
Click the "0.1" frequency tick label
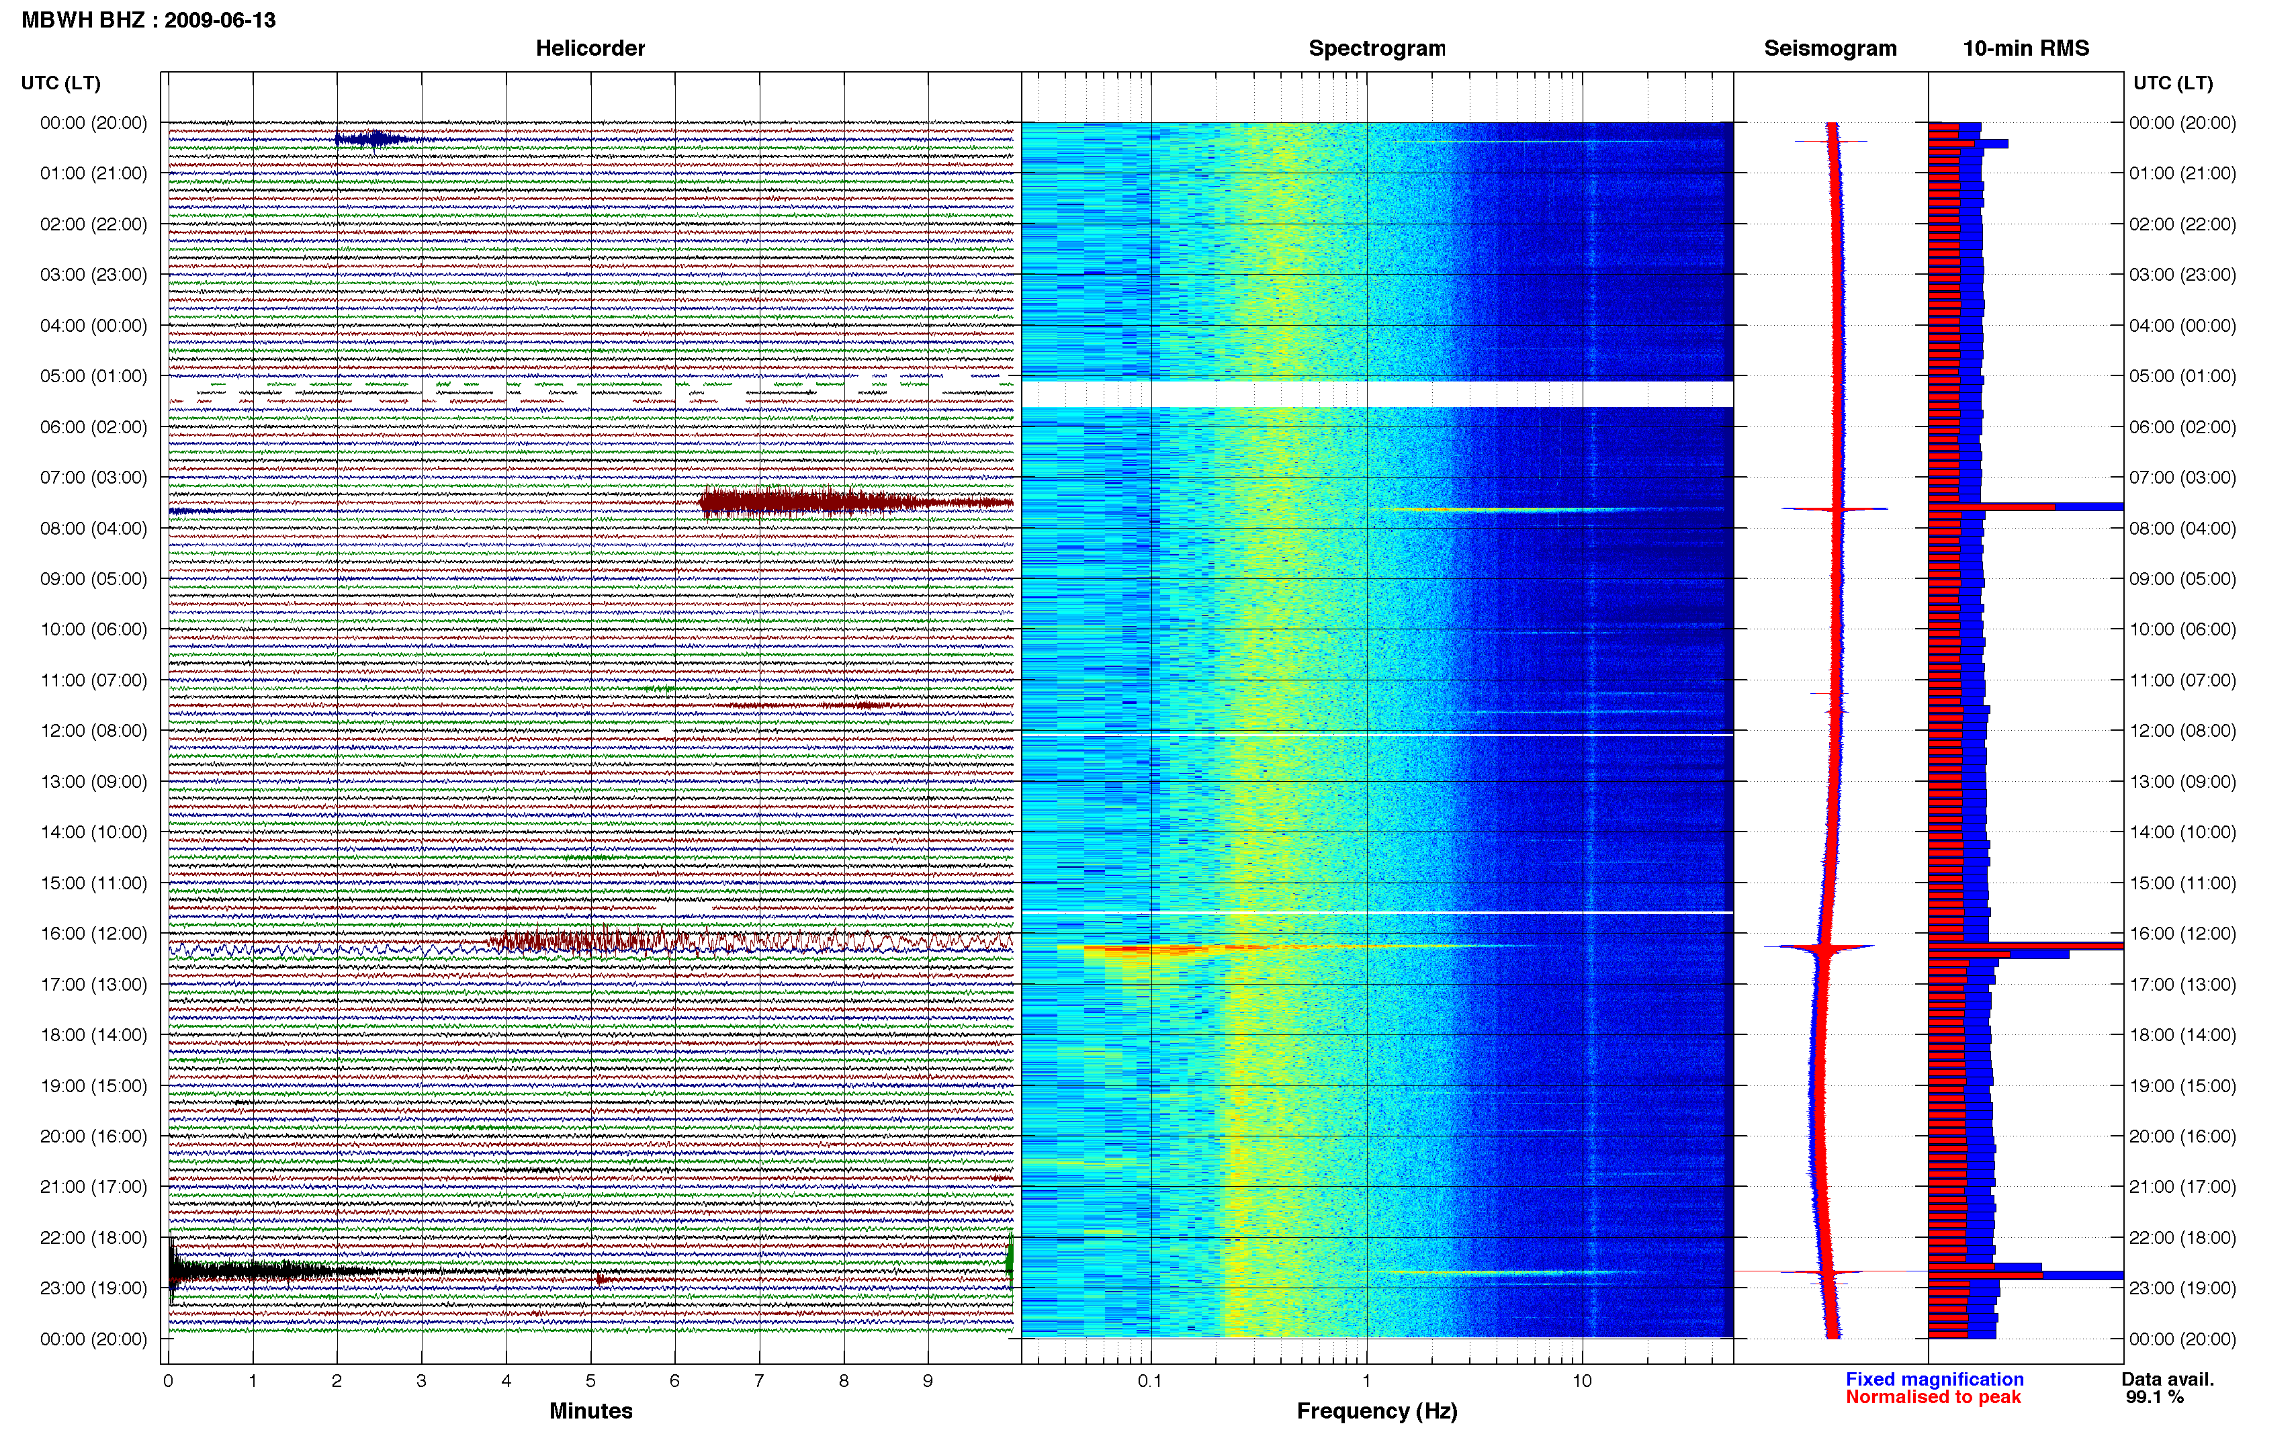(1150, 1381)
